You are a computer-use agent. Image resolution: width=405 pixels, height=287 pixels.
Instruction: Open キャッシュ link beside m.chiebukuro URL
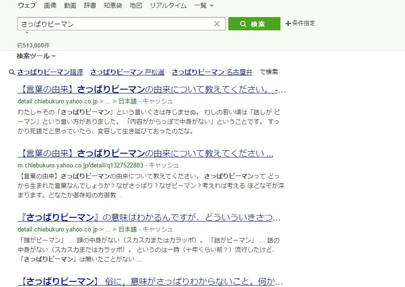164,165
